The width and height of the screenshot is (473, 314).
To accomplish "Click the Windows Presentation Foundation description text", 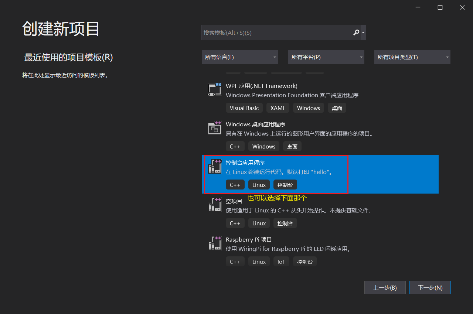I will (292, 95).
